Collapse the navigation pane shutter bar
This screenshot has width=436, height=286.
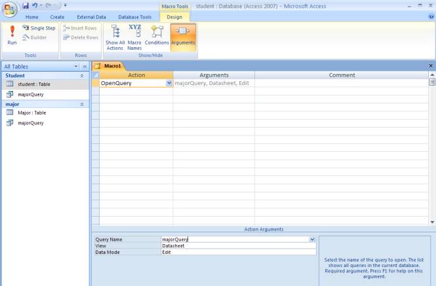85,66
